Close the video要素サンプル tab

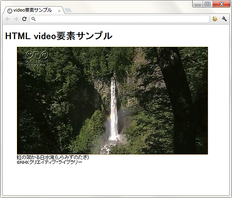[59, 11]
